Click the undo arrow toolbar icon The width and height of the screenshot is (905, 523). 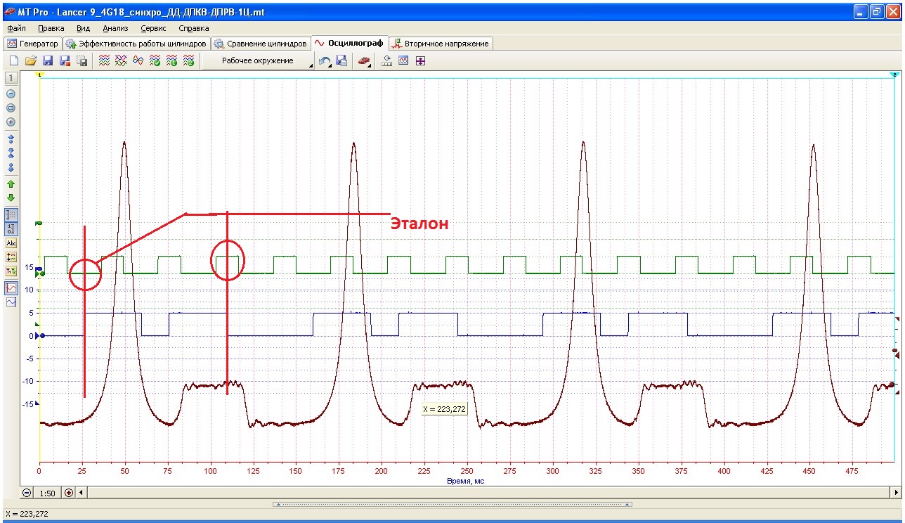[325, 61]
